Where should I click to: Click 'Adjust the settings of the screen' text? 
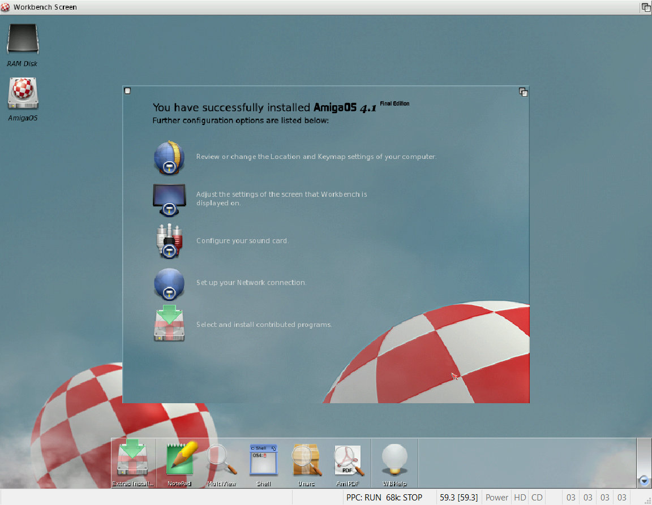281,198
